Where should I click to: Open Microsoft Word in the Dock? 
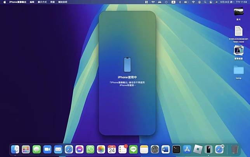click(165, 149)
